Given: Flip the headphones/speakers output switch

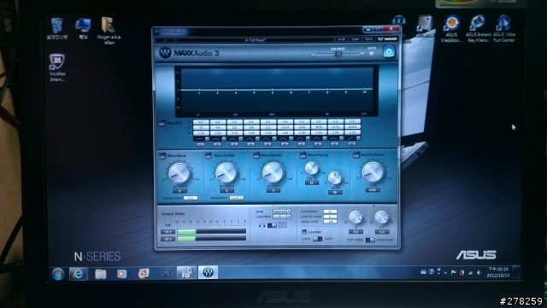Looking at the screenshot, I should [272, 225].
